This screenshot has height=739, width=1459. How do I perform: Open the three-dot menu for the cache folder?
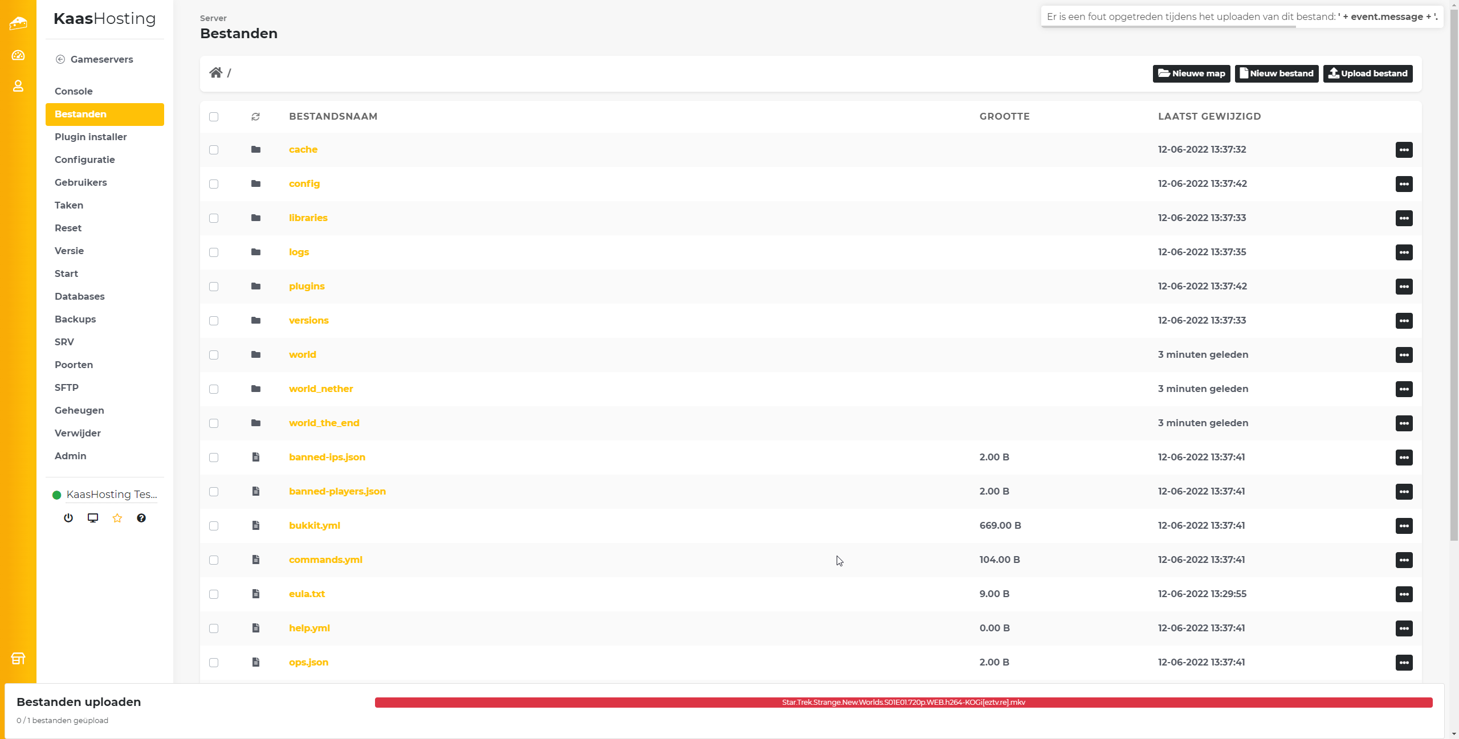(1404, 150)
